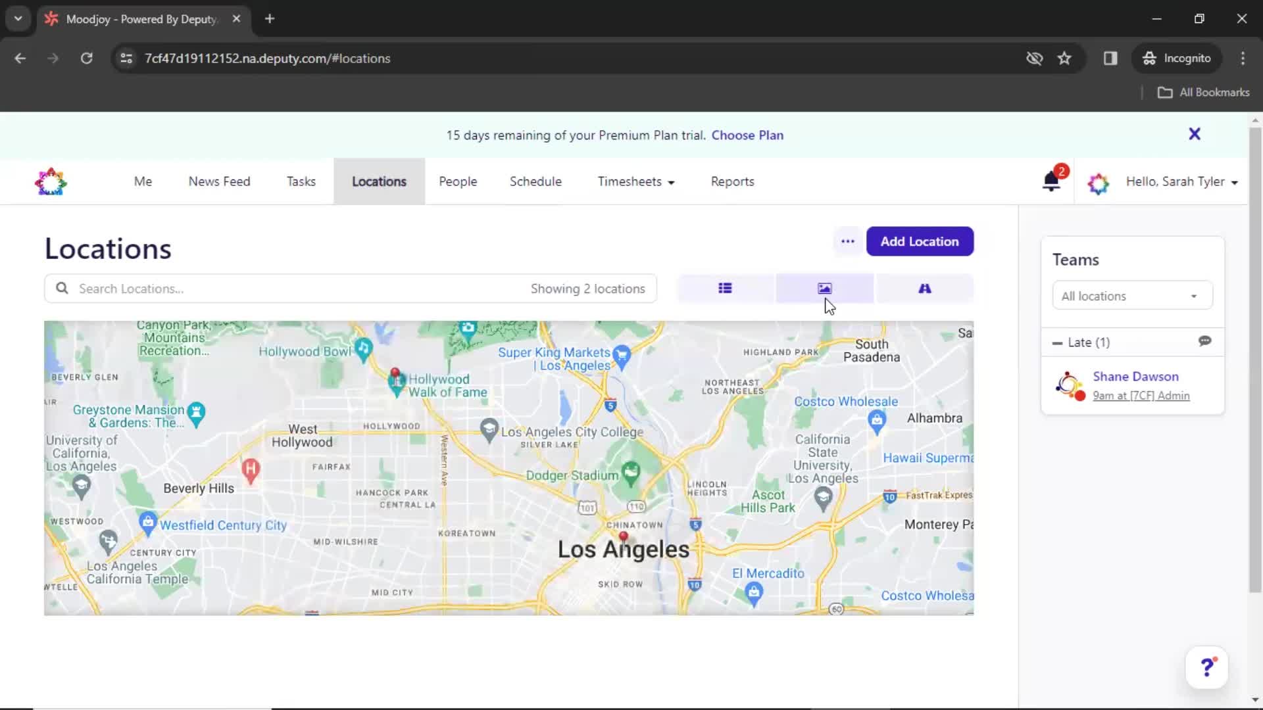Dismiss the Premium trial banner
1263x710 pixels.
click(x=1195, y=134)
